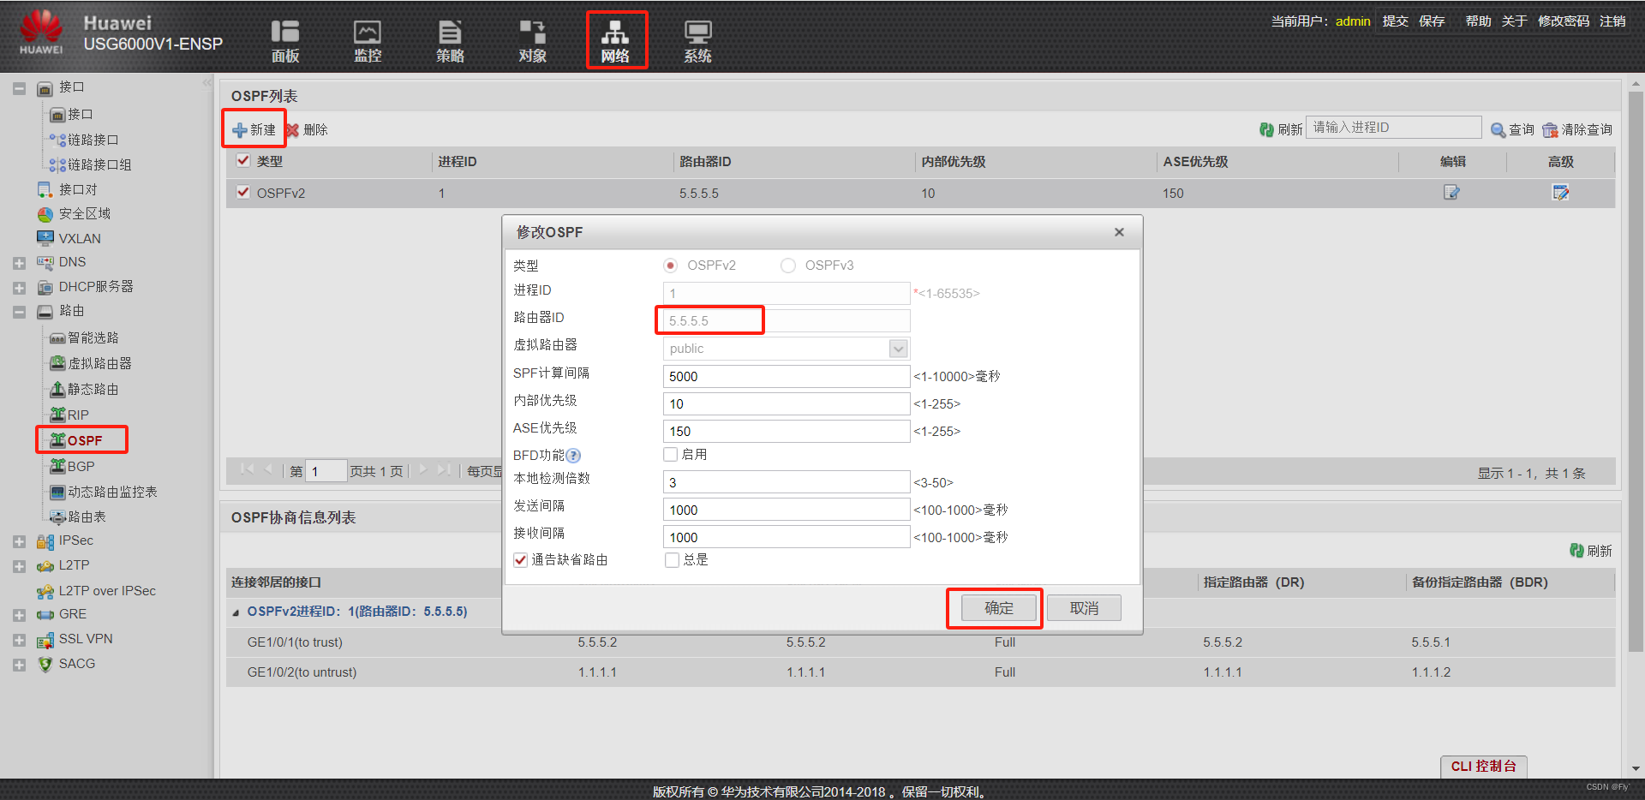The width and height of the screenshot is (1645, 800).
Task: Click the BFD功能 help question icon
Action: [x=573, y=456]
